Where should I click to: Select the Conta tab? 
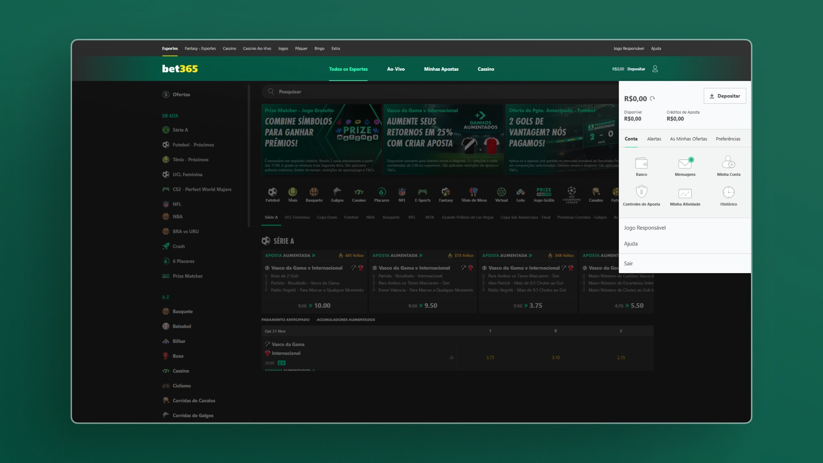tap(631, 139)
